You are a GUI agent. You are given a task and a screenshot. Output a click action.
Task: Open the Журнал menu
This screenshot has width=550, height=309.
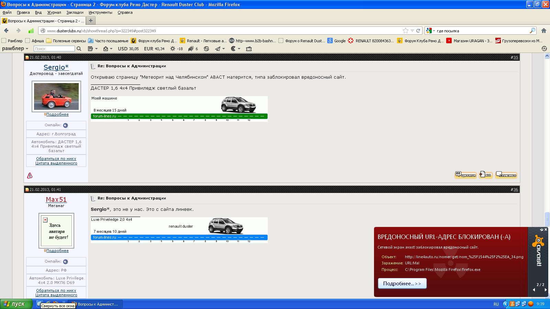54,12
